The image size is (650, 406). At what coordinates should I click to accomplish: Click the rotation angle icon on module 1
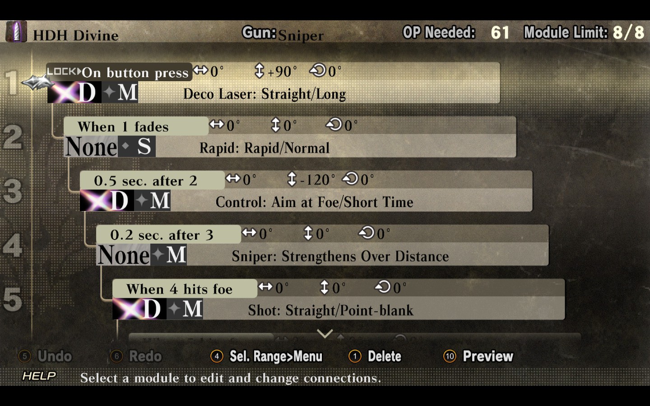pos(318,71)
